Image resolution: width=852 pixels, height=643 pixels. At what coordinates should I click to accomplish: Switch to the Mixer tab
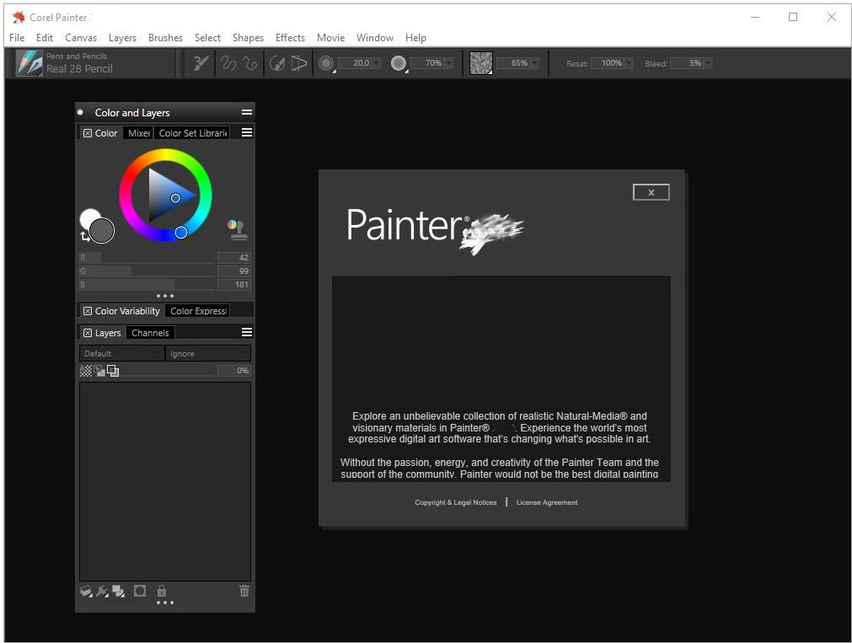tap(138, 133)
